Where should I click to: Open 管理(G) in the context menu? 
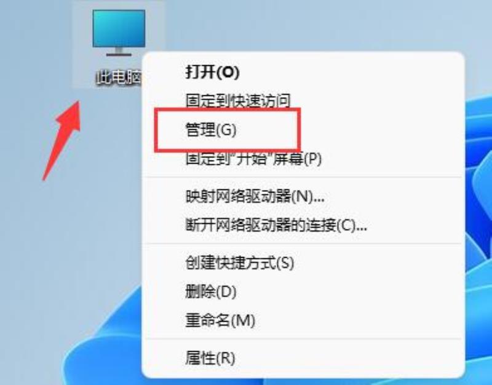210,130
